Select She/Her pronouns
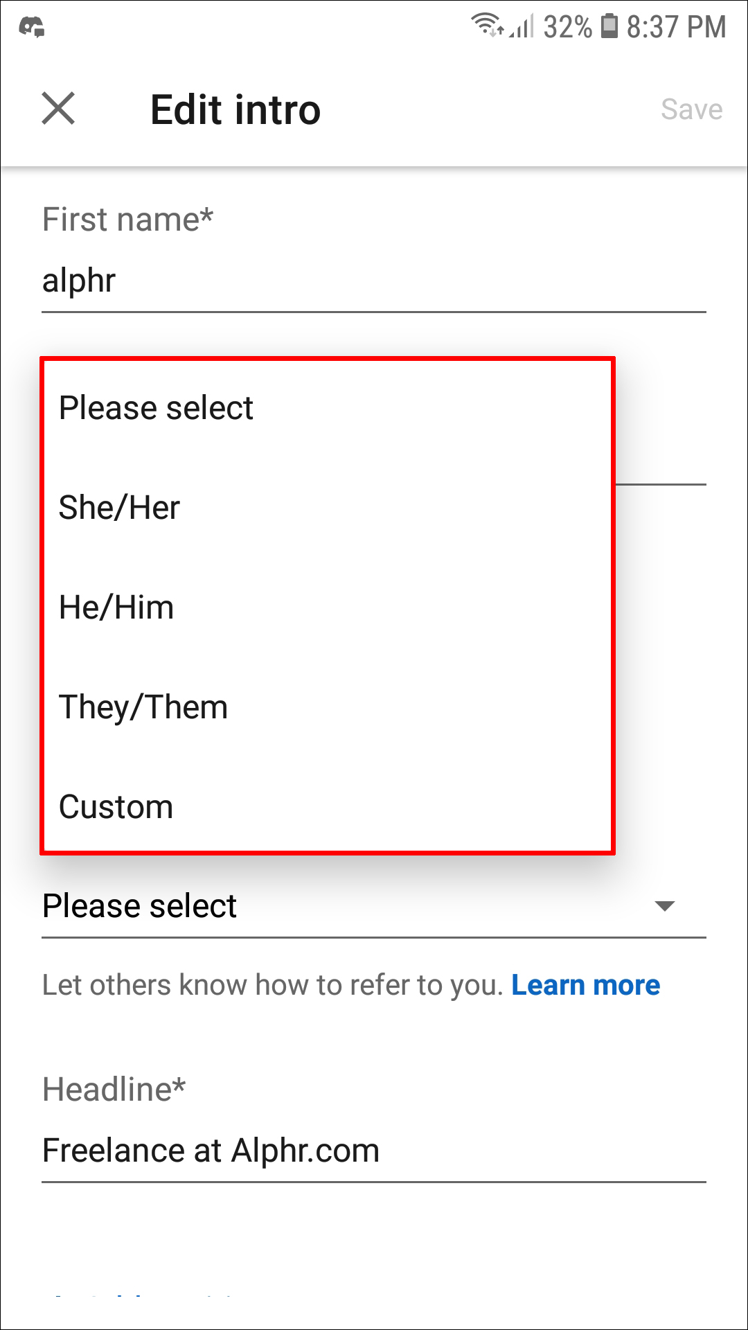748x1330 pixels. click(119, 507)
